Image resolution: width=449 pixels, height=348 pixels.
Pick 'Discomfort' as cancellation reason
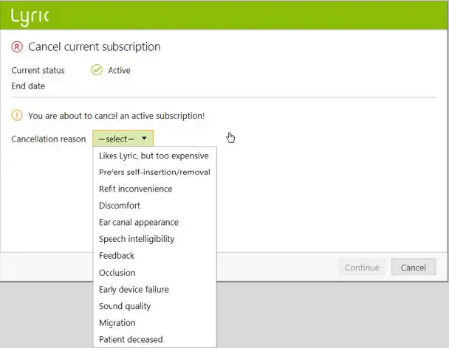[x=154, y=205]
